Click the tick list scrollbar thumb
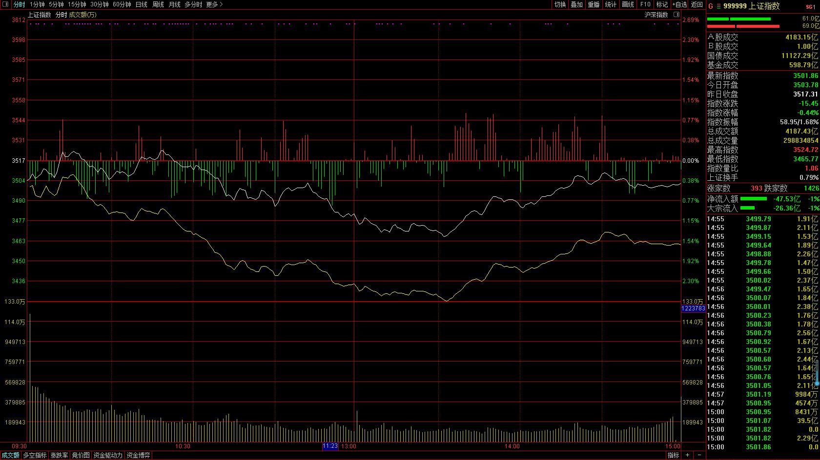The image size is (820, 460). coord(817,373)
